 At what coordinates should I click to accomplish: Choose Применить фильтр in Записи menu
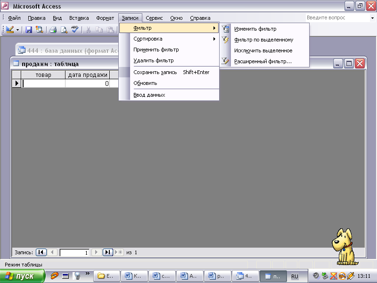pos(169,50)
